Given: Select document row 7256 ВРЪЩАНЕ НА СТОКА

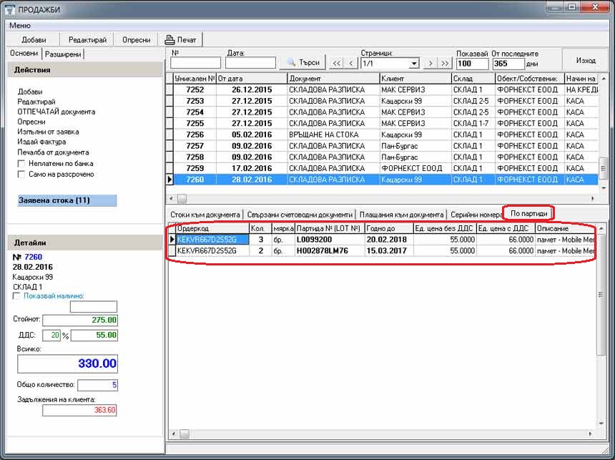Looking at the screenshot, I should (x=385, y=134).
